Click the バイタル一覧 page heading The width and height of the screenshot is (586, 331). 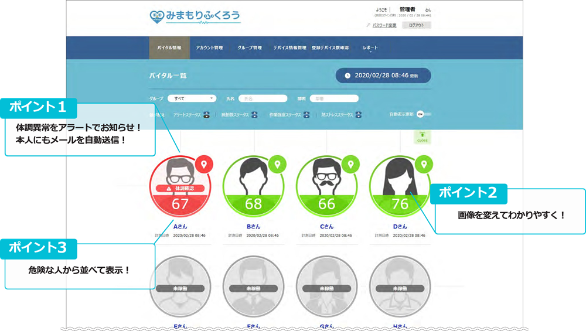[168, 76]
